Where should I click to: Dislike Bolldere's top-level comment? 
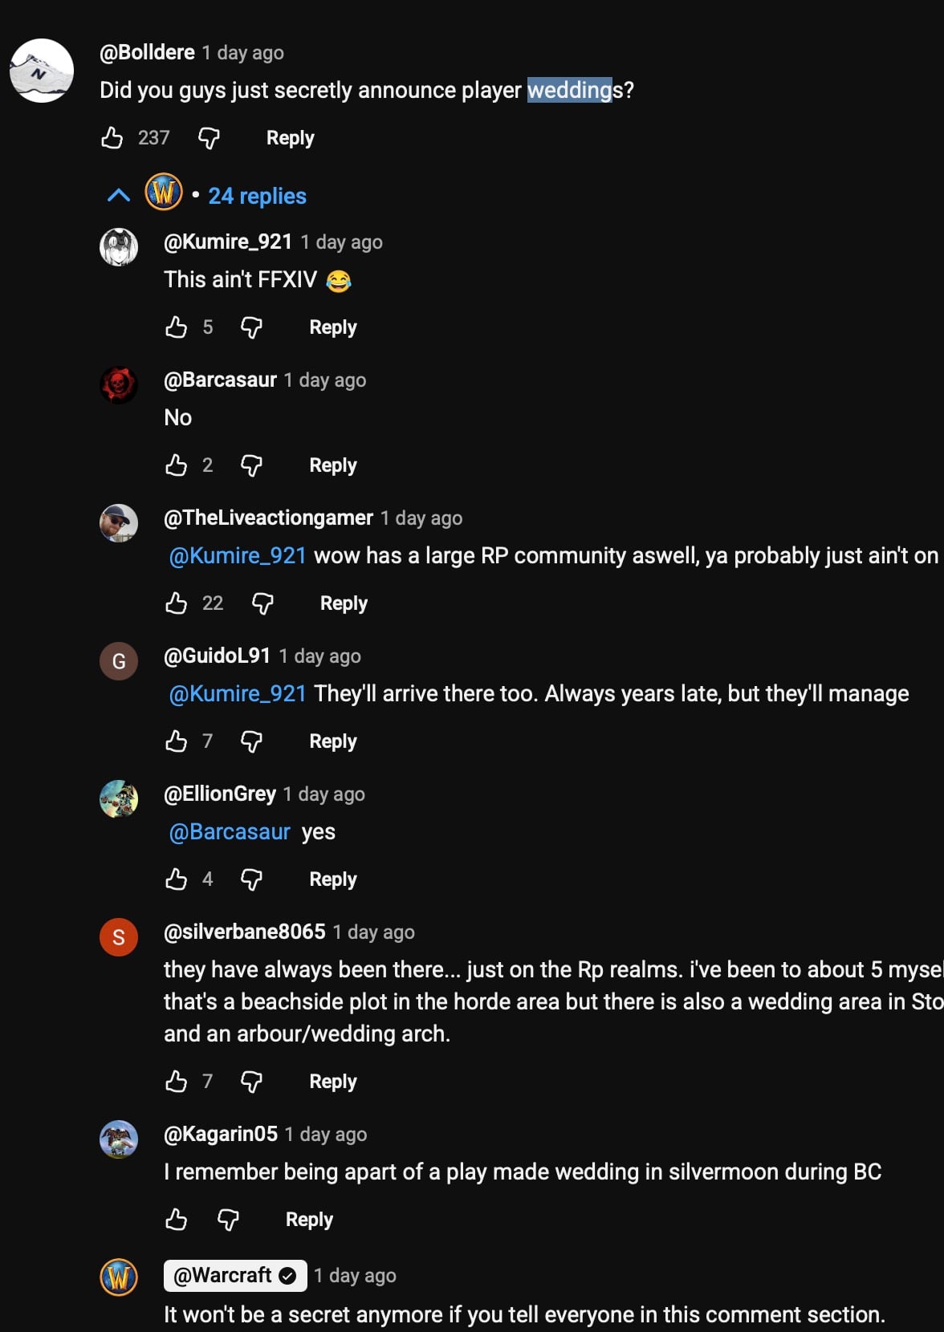(x=209, y=138)
